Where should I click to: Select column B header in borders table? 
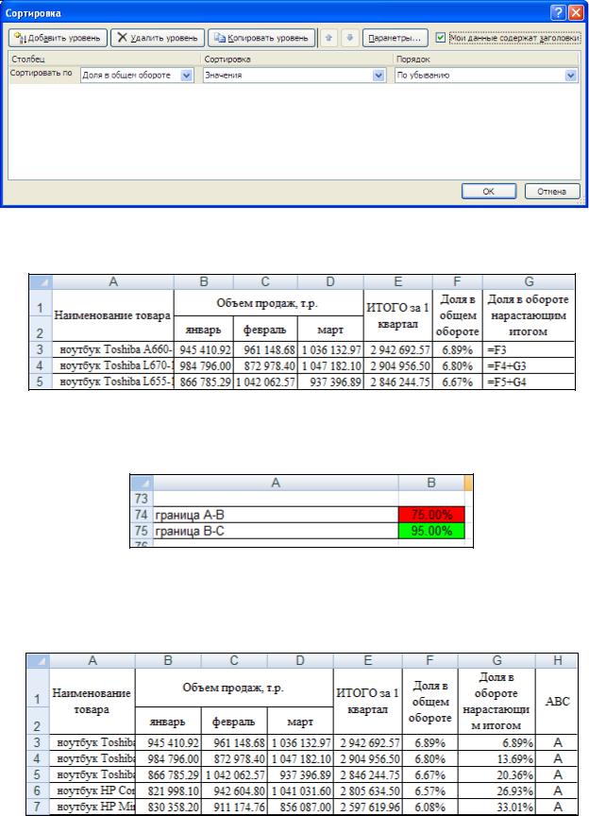pyautogui.click(x=431, y=483)
